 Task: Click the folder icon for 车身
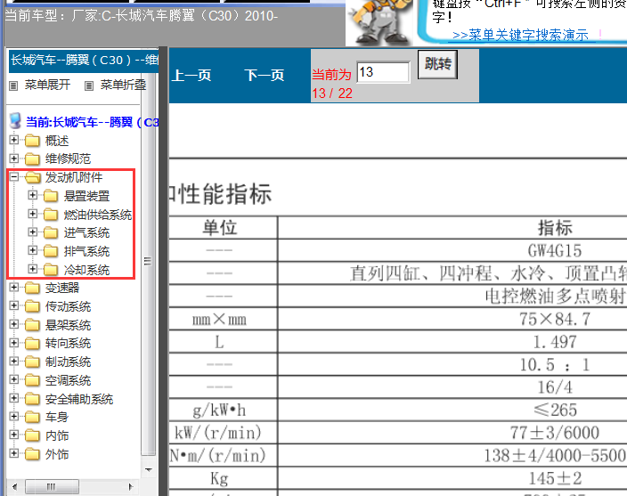point(32,418)
